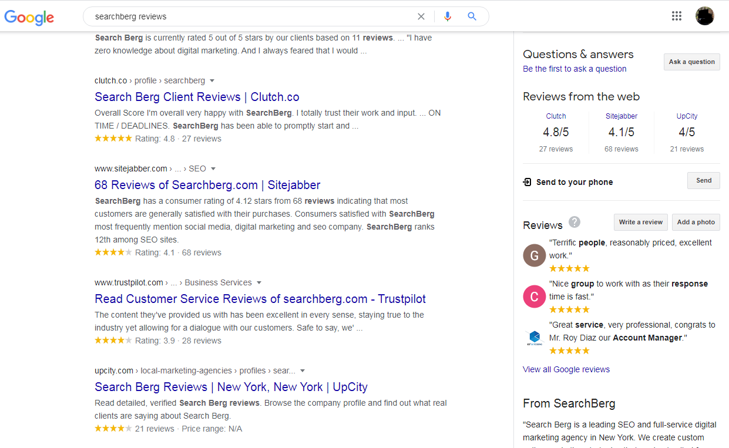Open the Google apps grid
Viewport: 729px width, 448px height.
[677, 16]
